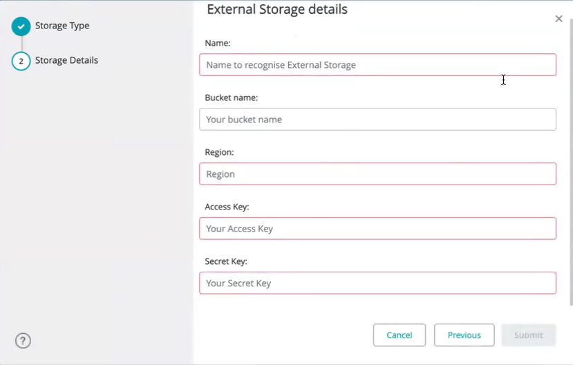
Task: Click the "Bucket name:" label
Action: [232, 98]
